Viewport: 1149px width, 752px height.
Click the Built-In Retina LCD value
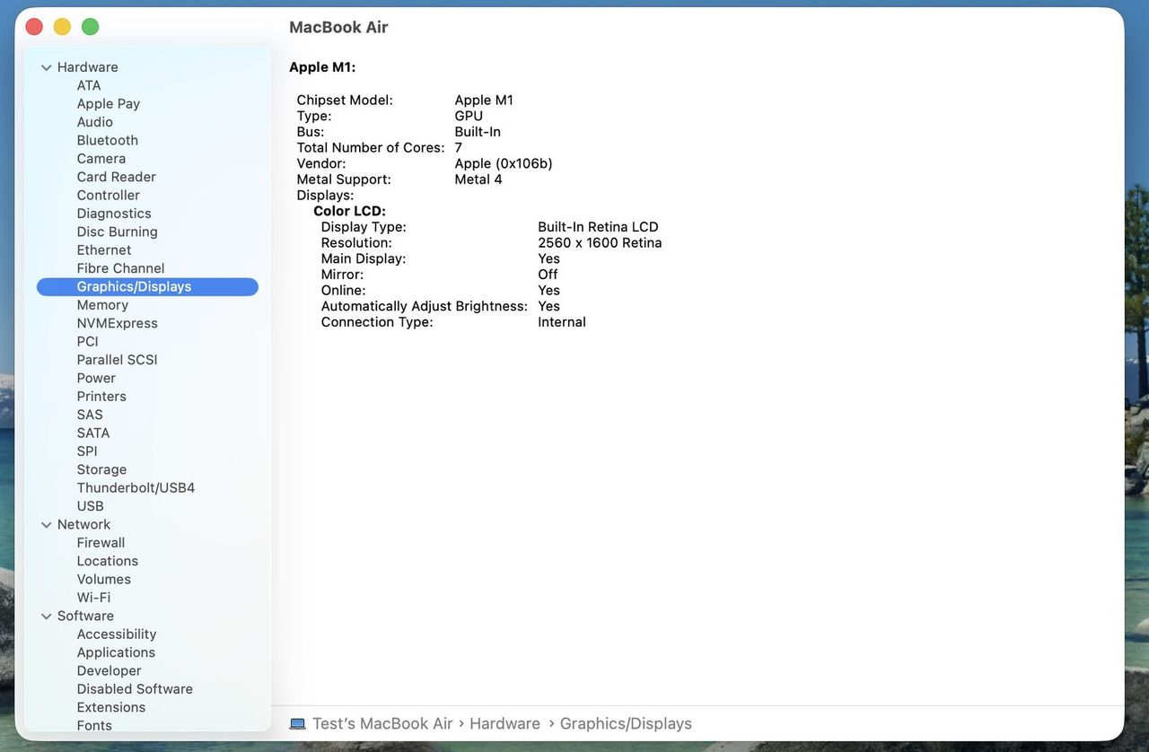pos(598,227)
